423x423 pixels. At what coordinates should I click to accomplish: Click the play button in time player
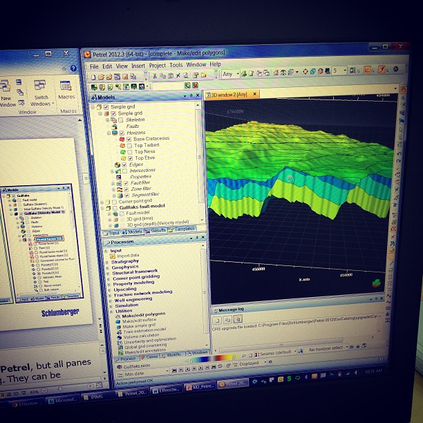pyautogui.click(x=200, y=368)
